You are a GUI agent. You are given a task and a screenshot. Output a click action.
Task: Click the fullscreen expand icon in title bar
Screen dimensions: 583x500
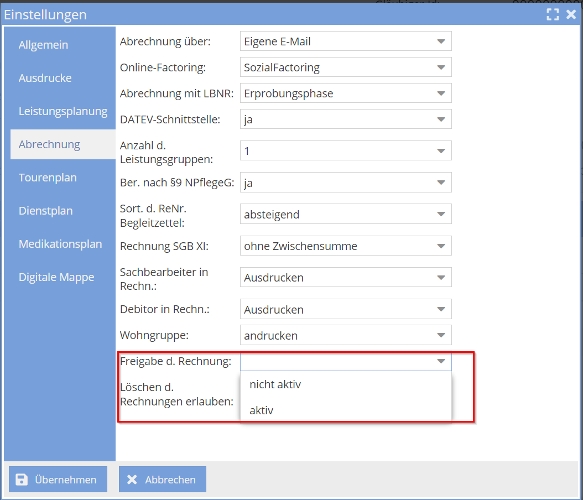click(x=553, y=14)
